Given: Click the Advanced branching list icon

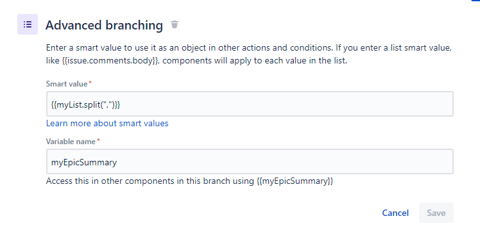Looking at the screenshot, I should coord(28,24).
